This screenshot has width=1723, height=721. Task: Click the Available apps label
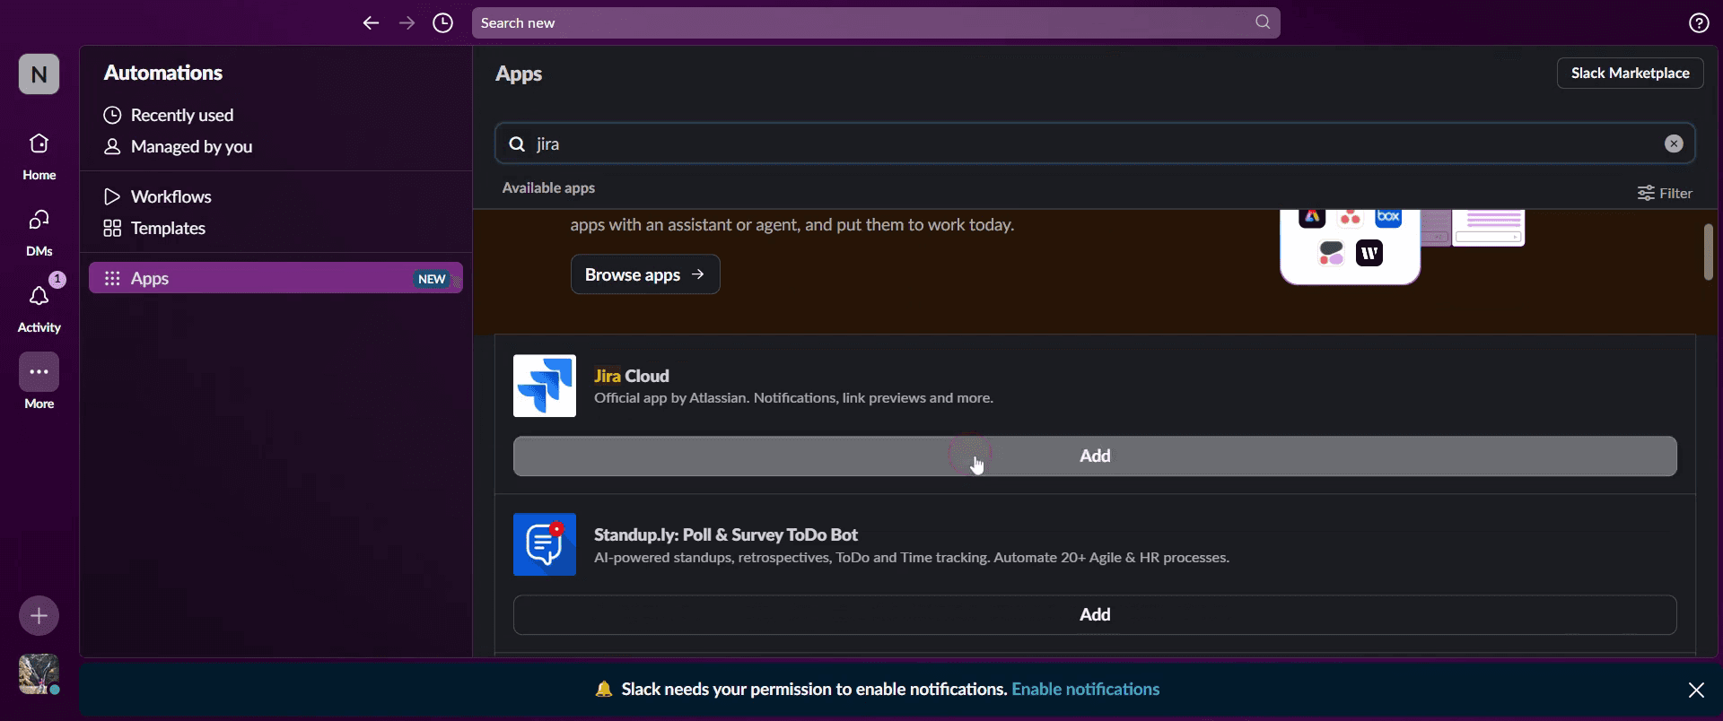coord(548,187)
